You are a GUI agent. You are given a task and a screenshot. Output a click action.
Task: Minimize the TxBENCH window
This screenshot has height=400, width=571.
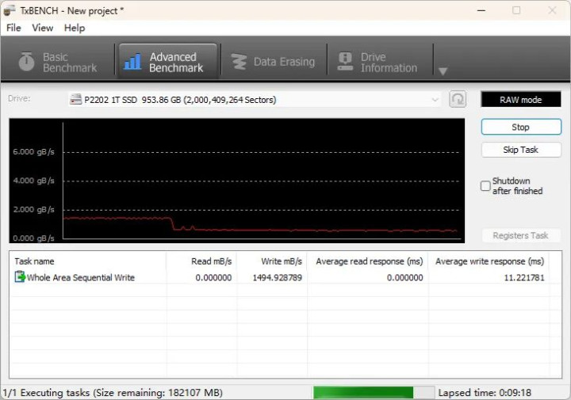click(x=481, y=10)
